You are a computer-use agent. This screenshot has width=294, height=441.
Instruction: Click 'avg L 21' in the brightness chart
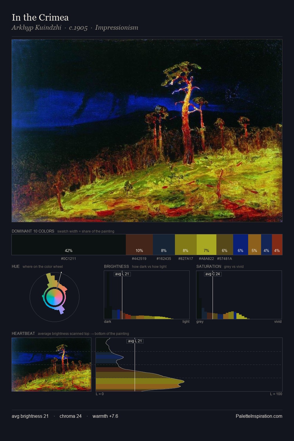pyautogui.click(x=122, y=274)
